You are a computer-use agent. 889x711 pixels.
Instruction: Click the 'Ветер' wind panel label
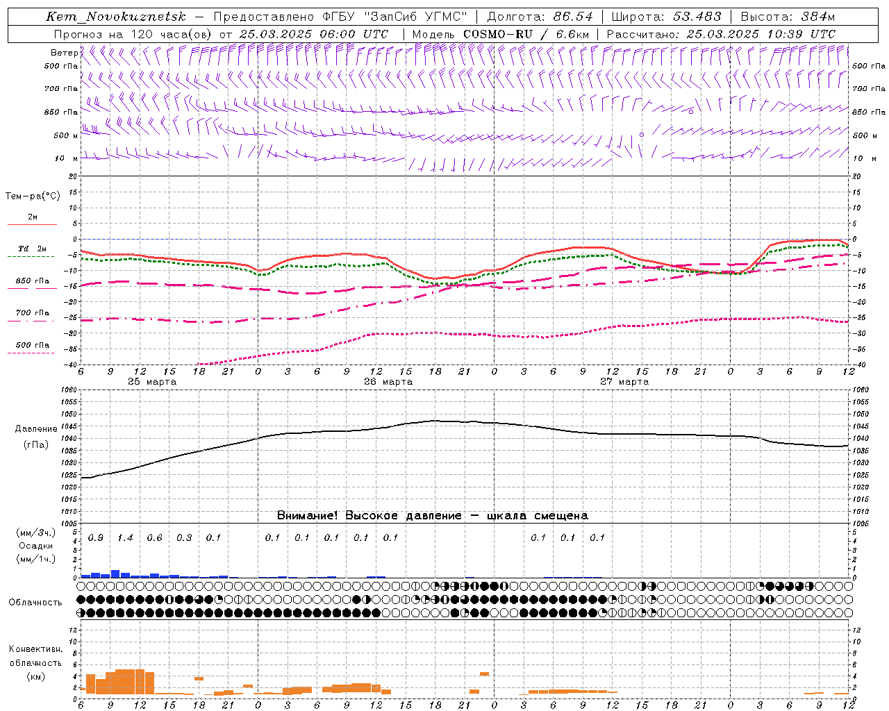[64, 53]
